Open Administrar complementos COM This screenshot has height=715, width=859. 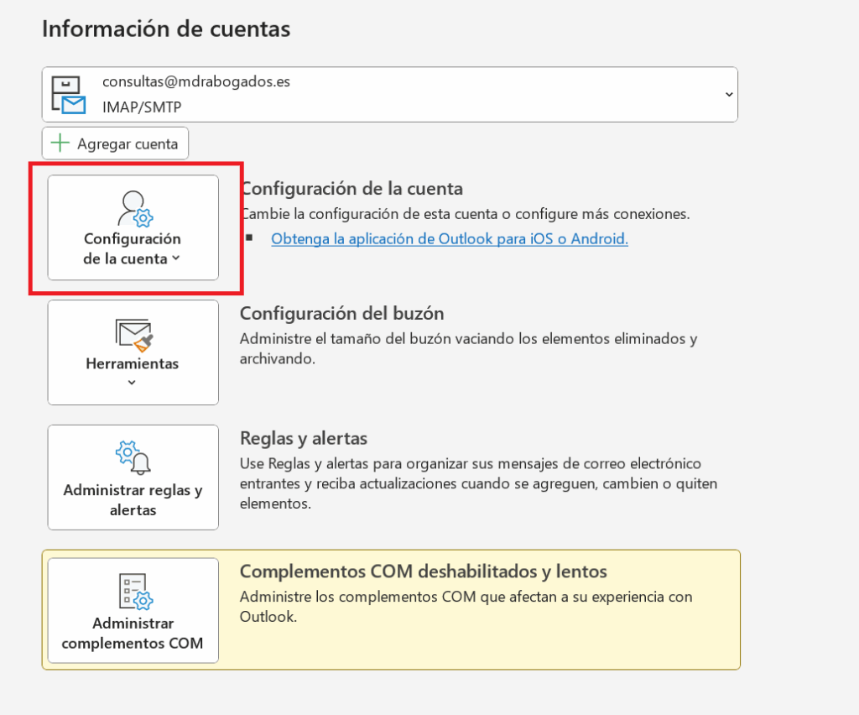pos(133,610)
